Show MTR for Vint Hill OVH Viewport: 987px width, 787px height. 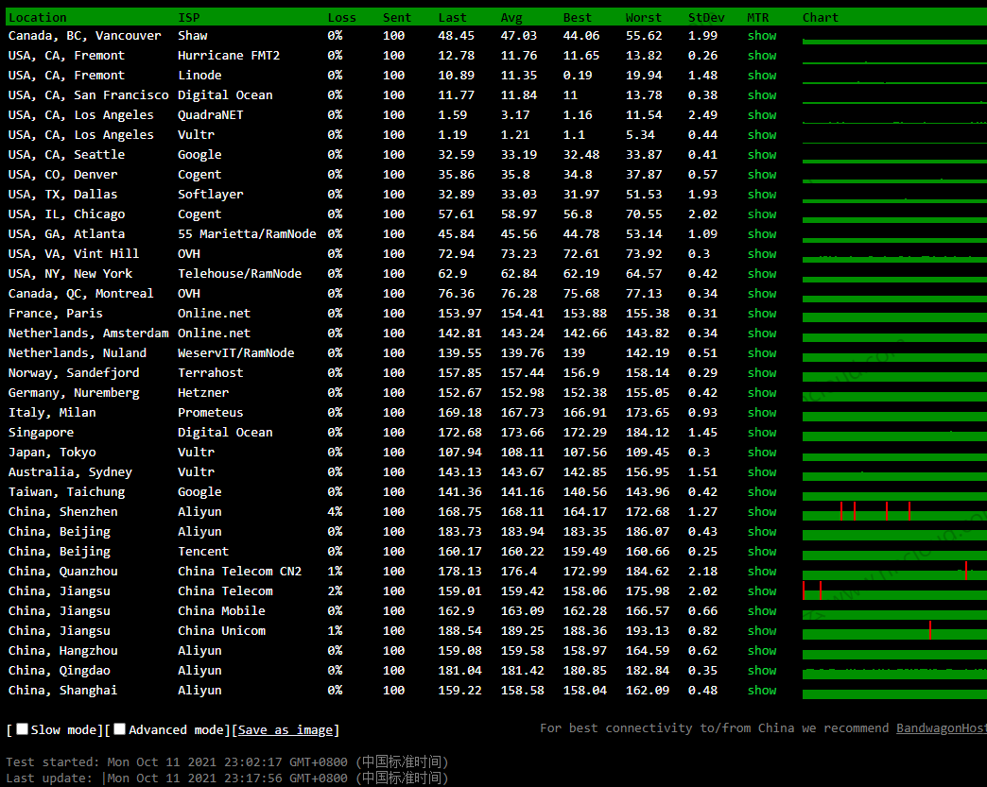(762, 253)
